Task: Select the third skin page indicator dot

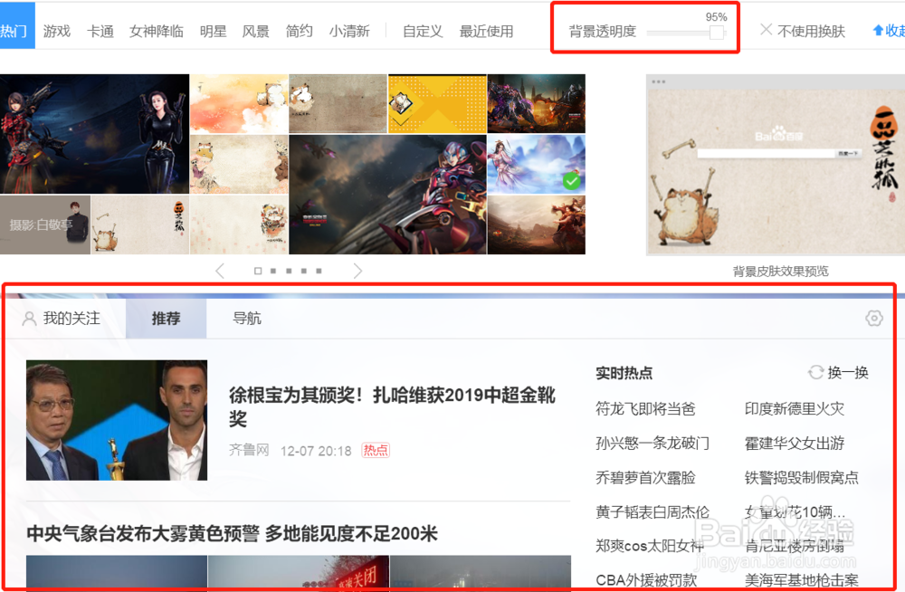Action: [x=289, y=271]
